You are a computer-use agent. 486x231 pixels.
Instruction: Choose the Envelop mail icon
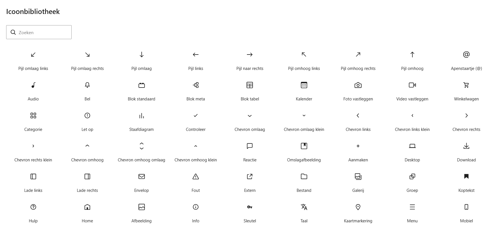(142, 176)
